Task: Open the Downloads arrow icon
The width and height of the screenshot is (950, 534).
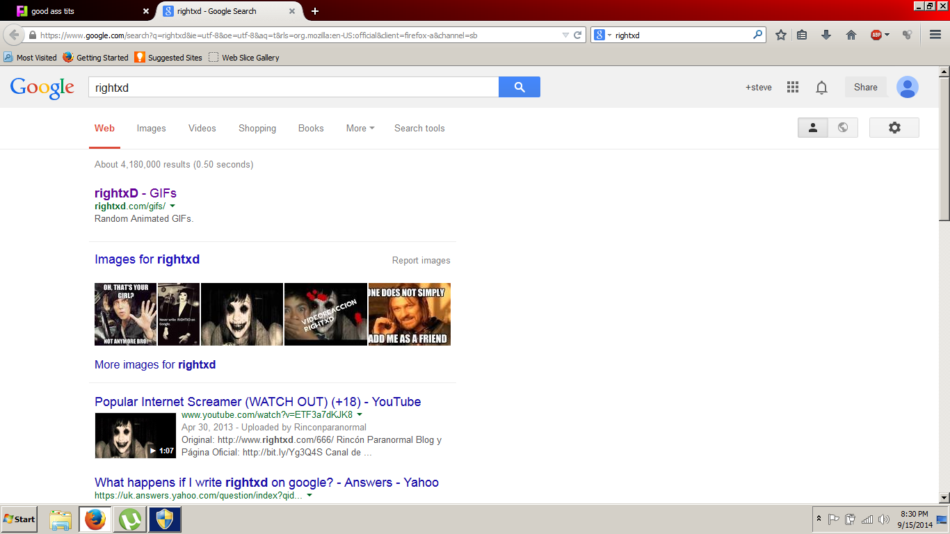Action: [826, 35]
